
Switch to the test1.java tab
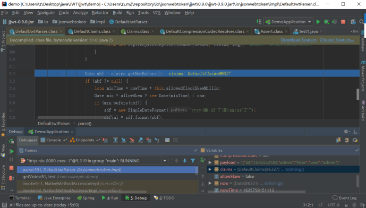[x=308, y=31]
